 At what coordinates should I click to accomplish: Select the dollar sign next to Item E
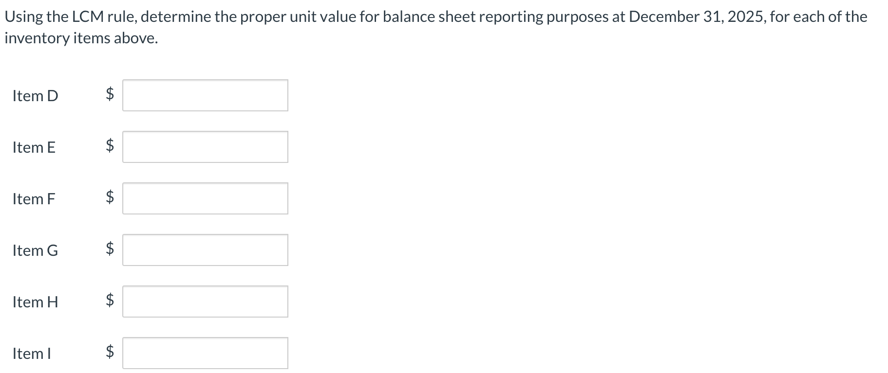tap(109, 146)
